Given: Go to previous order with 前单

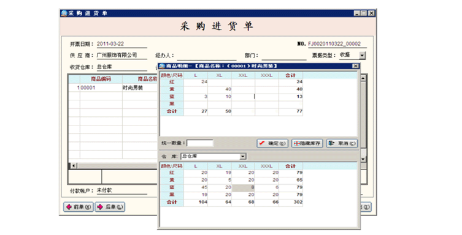Looking at the screenshot, I should [79, 207].
